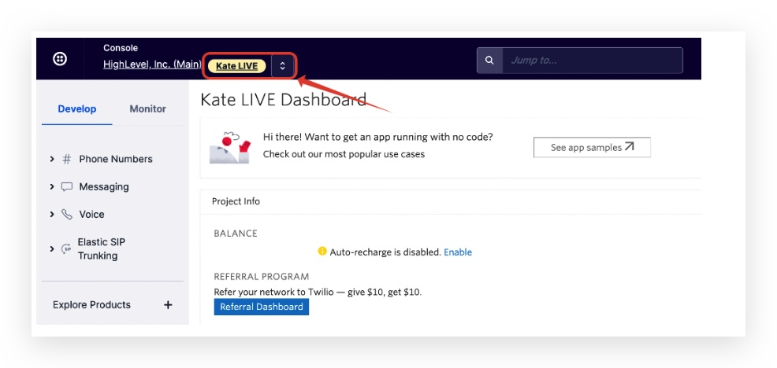The image size is (777, 368).
Task: Click the See app samples button
Action: pyautogui.click(x=592, y=147)
